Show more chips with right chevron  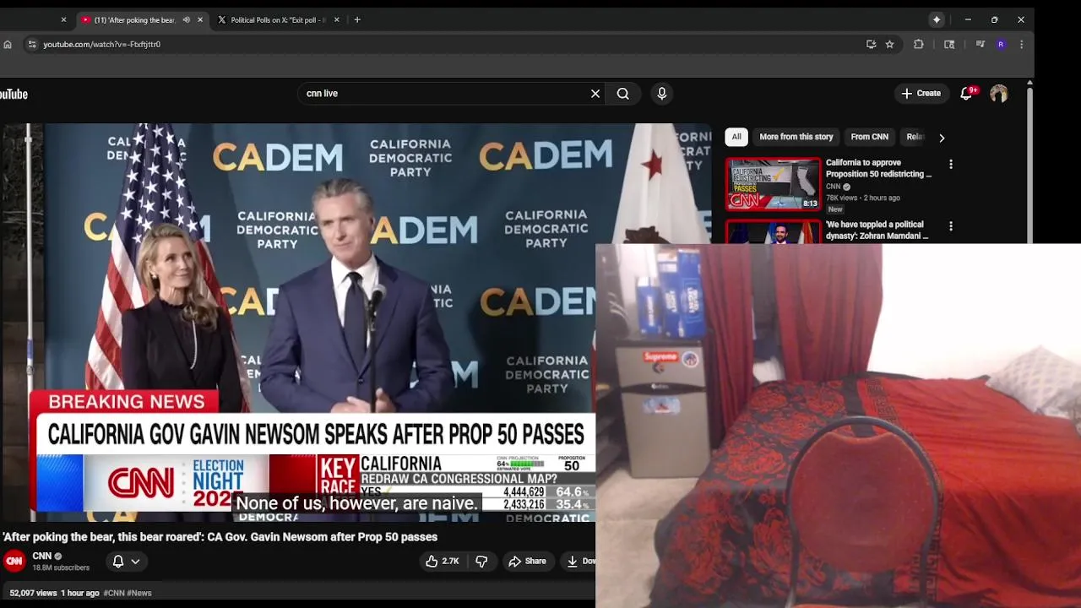(x=942, y=138)
